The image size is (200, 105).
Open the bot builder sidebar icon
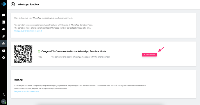click(3, 29)
